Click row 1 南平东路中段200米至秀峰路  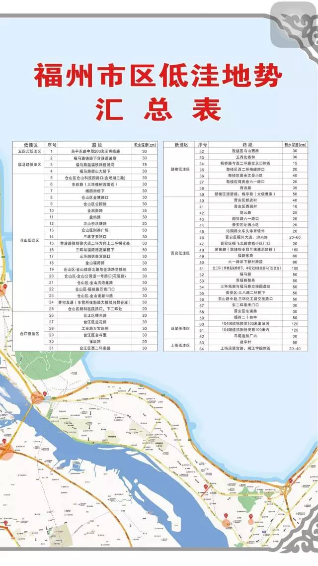[x=88, y=151]
